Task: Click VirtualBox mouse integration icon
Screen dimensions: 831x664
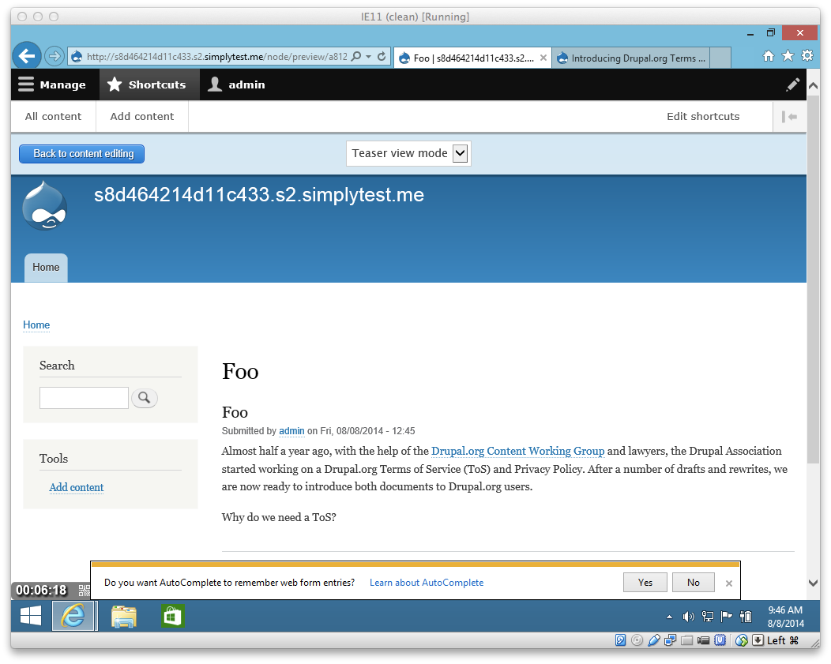Action: (742, 640)
